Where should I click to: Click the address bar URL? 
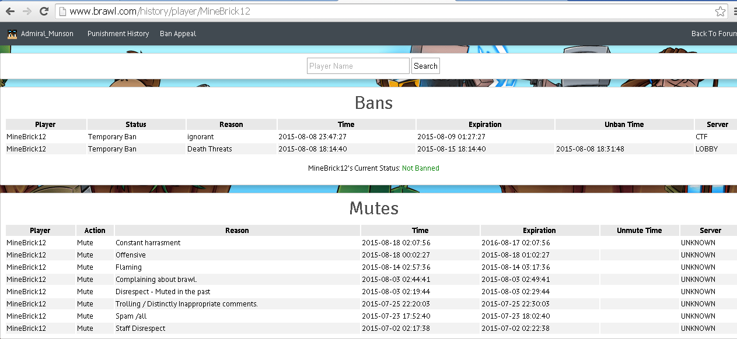click(x=159, y=11)
